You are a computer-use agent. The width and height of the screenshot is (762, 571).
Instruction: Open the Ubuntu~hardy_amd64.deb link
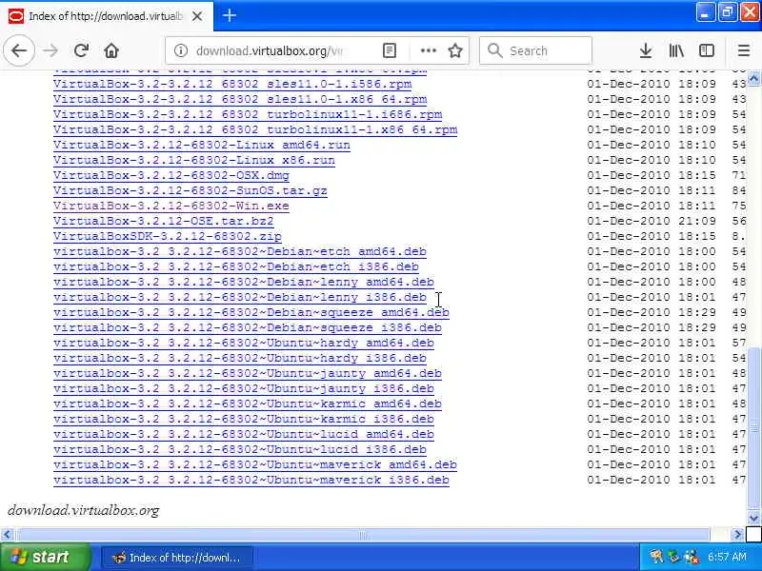click(244, 343)
